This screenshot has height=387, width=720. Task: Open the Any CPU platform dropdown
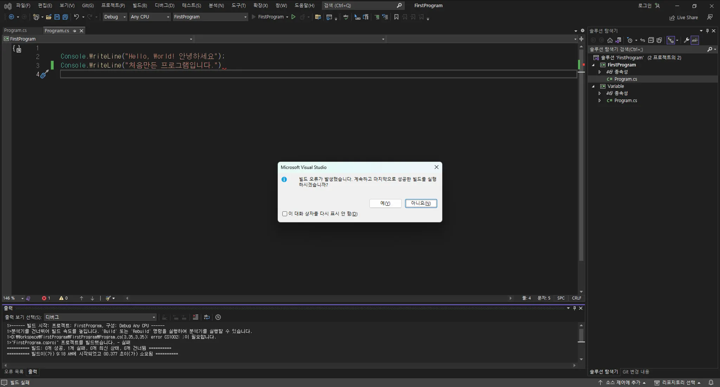(x=150, y=17)
